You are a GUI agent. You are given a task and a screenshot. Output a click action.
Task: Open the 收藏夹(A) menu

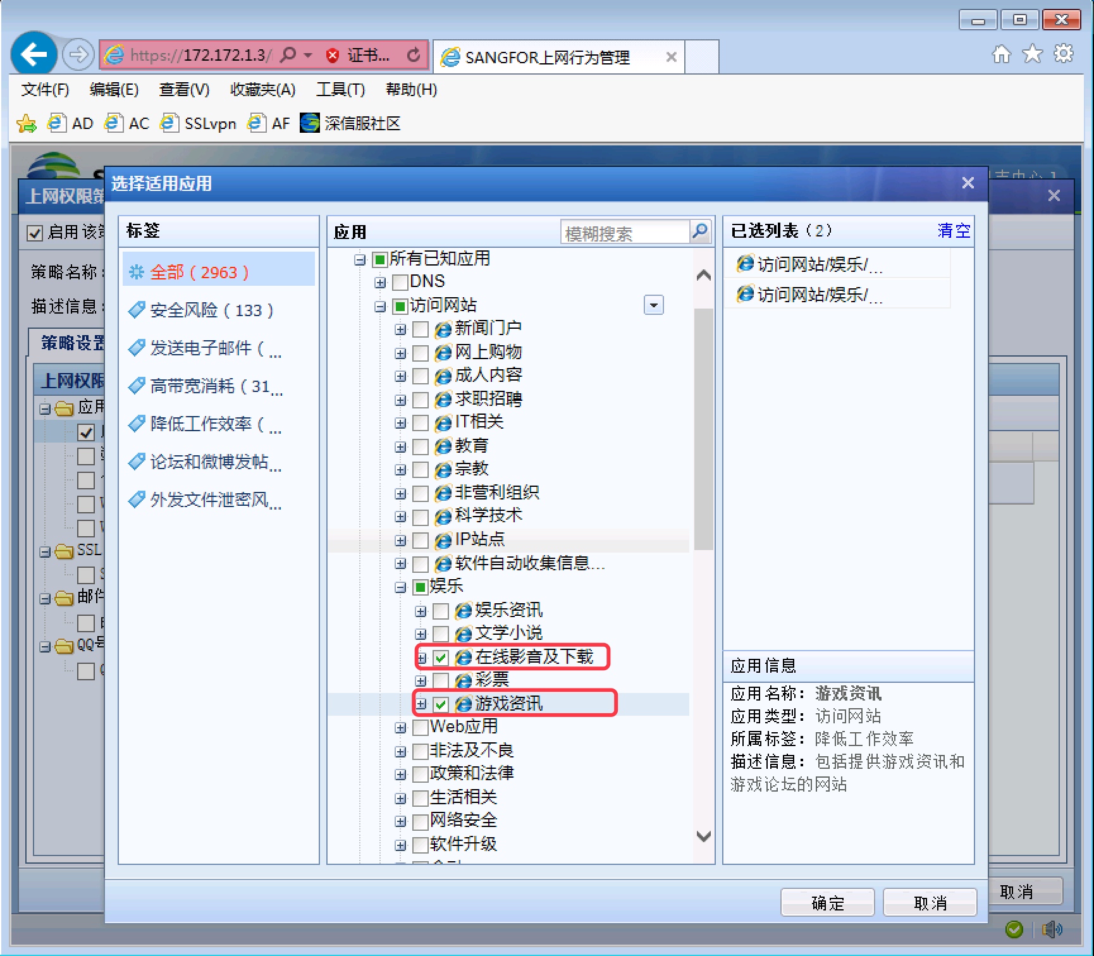pos(262,90)
